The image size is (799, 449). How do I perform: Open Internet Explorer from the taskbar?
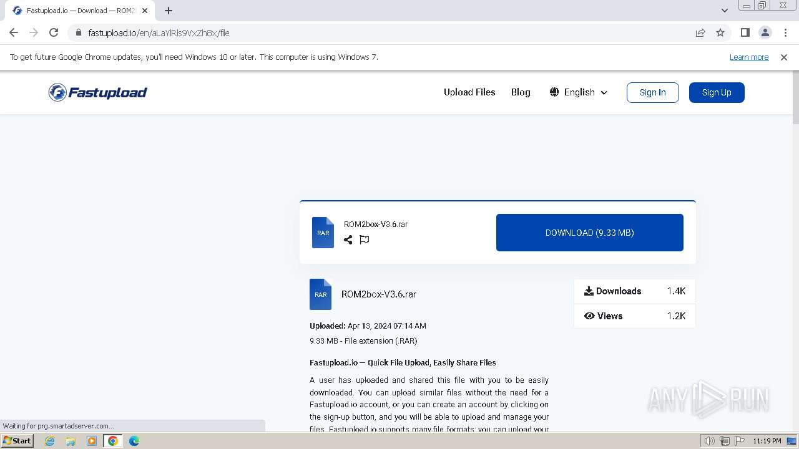click(x=50, y=441)
